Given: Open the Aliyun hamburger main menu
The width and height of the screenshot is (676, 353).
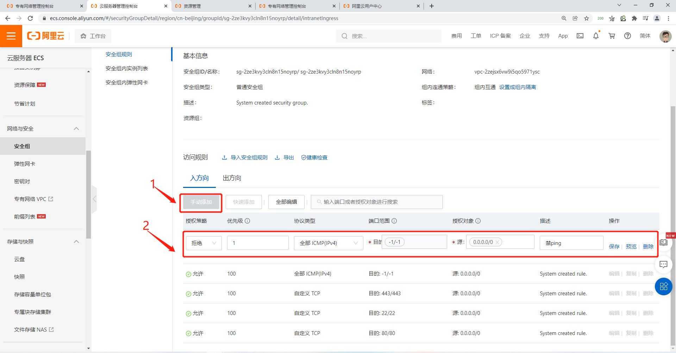Looking at the screenshot, I should point(11,36).
